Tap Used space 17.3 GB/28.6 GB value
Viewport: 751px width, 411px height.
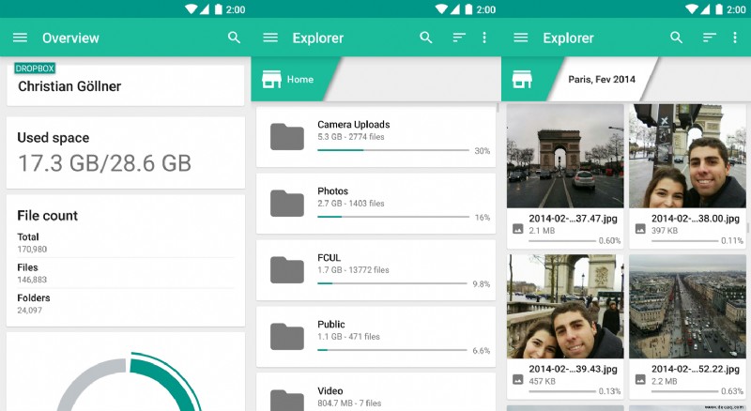point(104,163)
